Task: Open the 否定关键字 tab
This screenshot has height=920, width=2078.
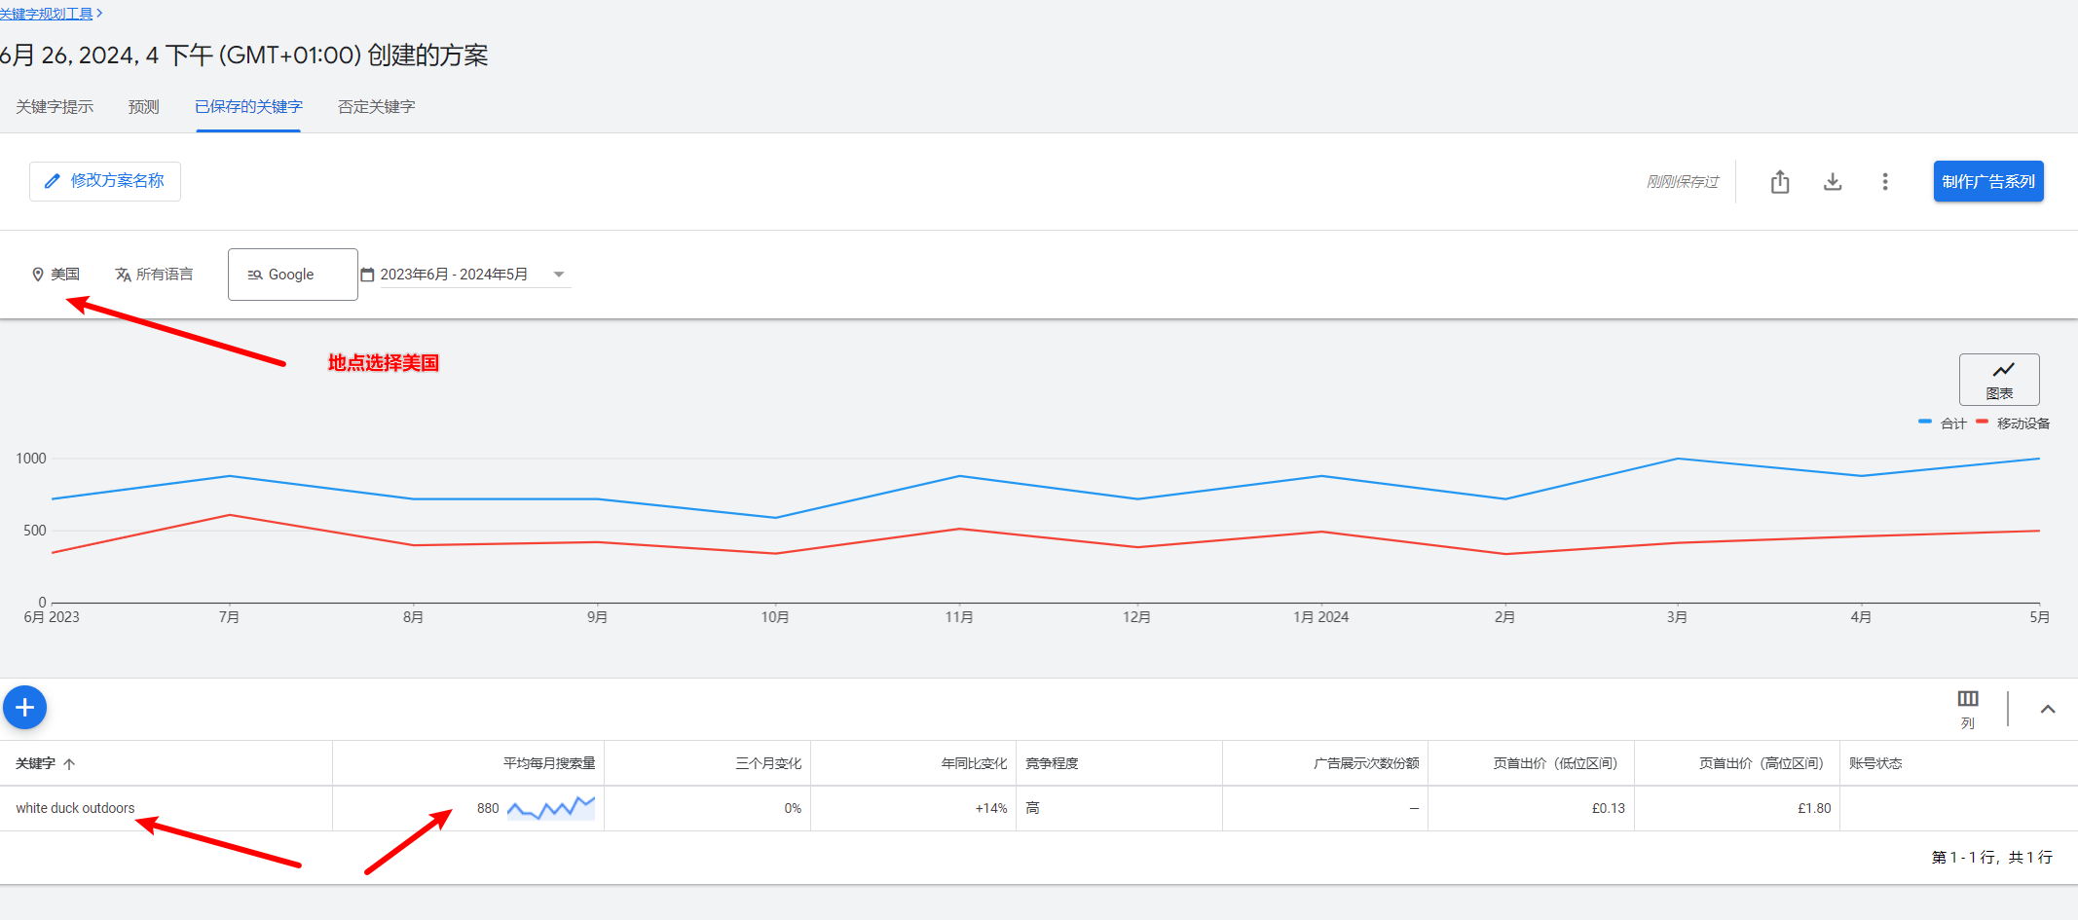Action: coord(376,107)
